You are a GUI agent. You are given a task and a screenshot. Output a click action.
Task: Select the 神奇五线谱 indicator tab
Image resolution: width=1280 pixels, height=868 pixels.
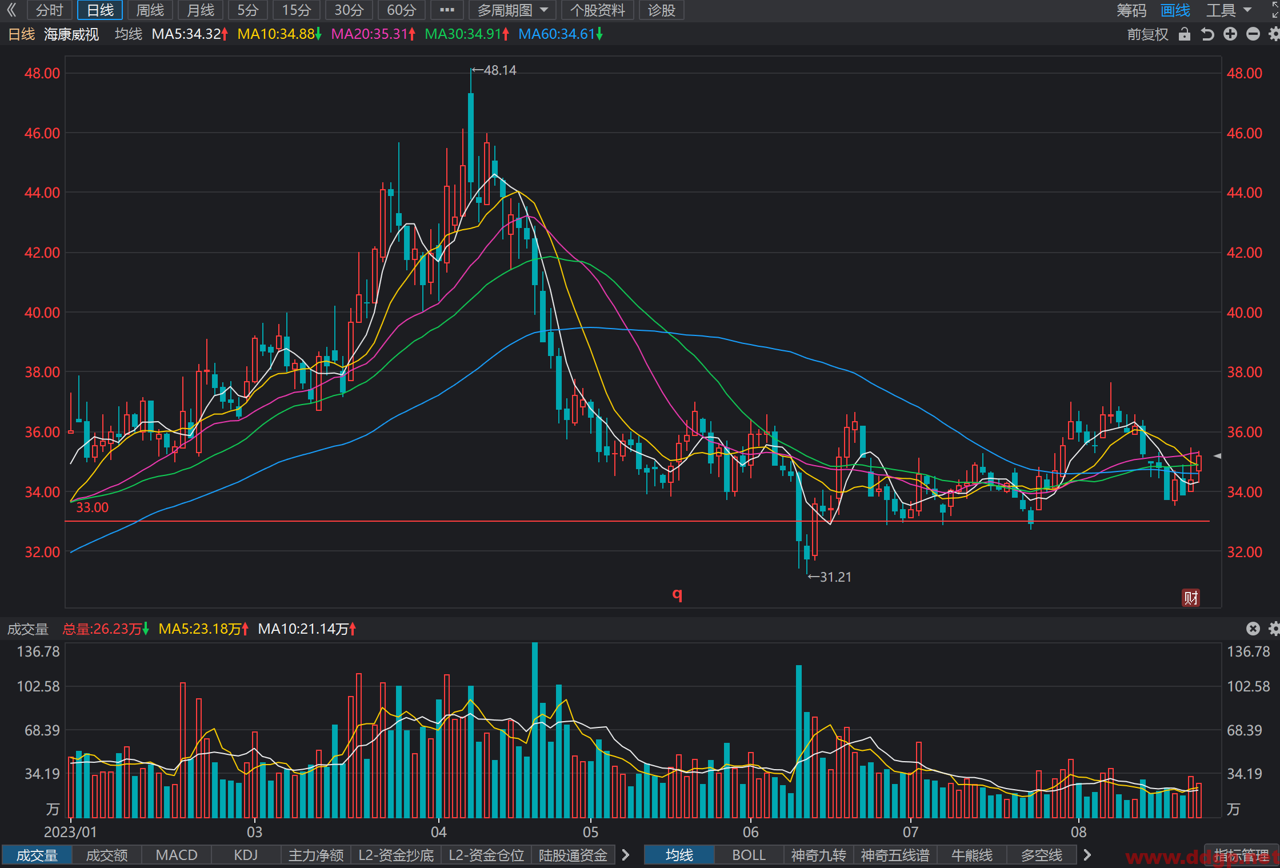click(x=895, y=855)
